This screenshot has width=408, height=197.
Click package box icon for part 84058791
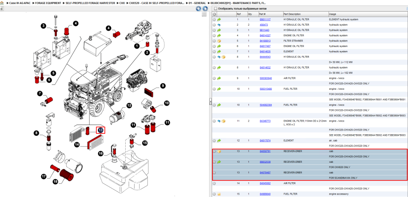click(x=219, y=151)
